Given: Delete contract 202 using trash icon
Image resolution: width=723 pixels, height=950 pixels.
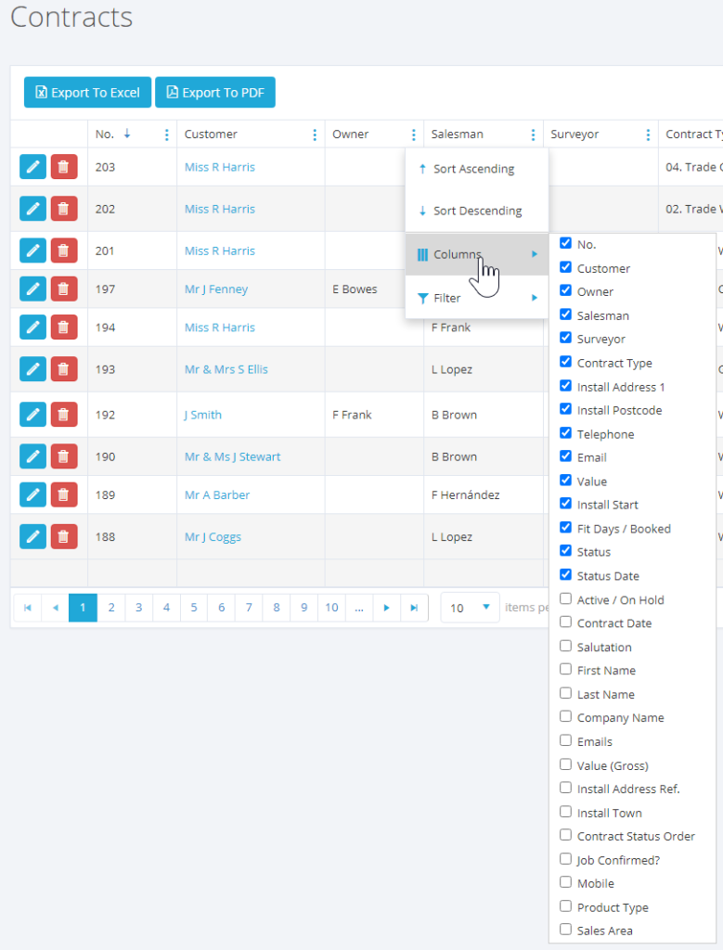Looking at the screenshot, I should click(x=63, y=209).
